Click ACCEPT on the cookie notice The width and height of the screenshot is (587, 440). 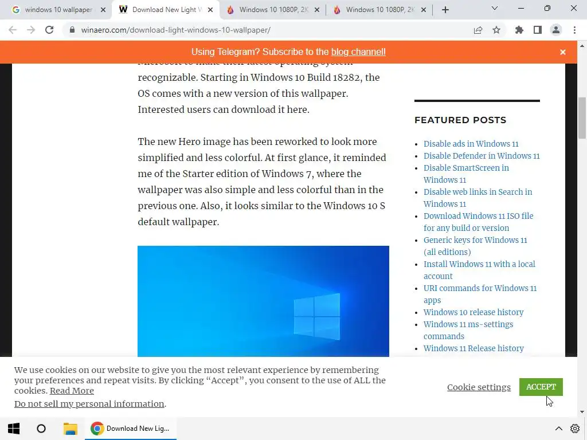[x=541, y=387]
